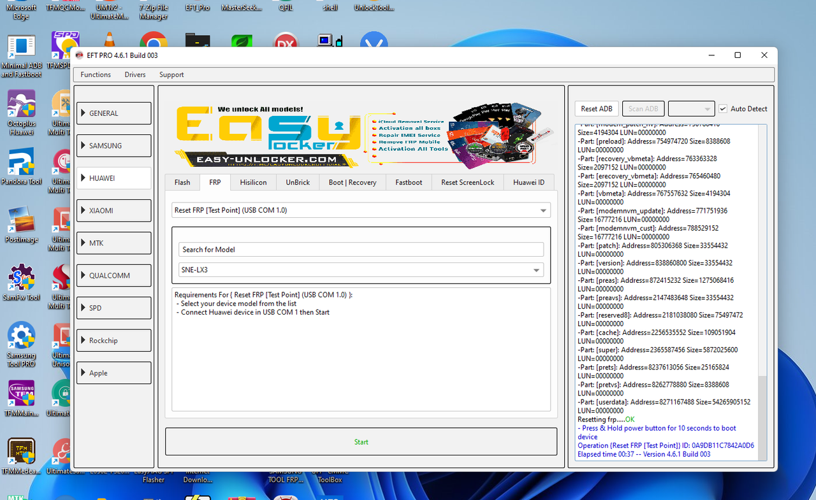Expand the Apple section
The width and height of the screenshot is (816, 500).
tap(113, 373)
